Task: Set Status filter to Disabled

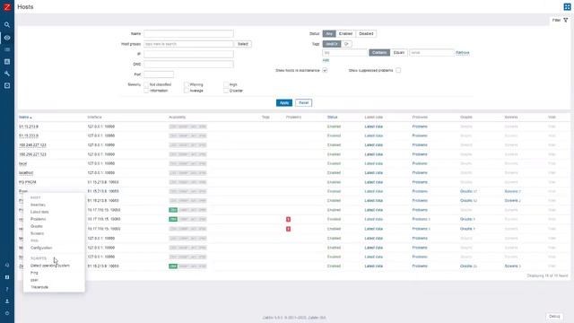Action: tap(366, 34)
